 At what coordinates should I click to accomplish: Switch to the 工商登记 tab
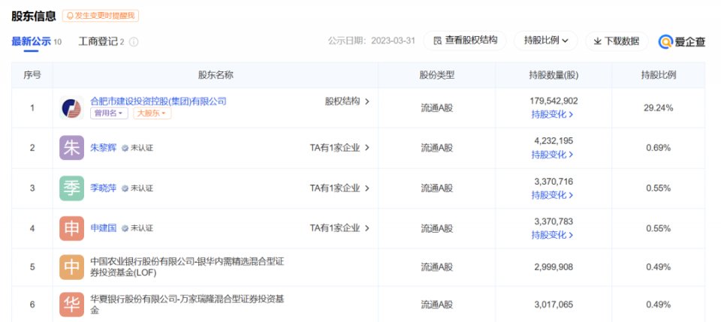point(101,41)
